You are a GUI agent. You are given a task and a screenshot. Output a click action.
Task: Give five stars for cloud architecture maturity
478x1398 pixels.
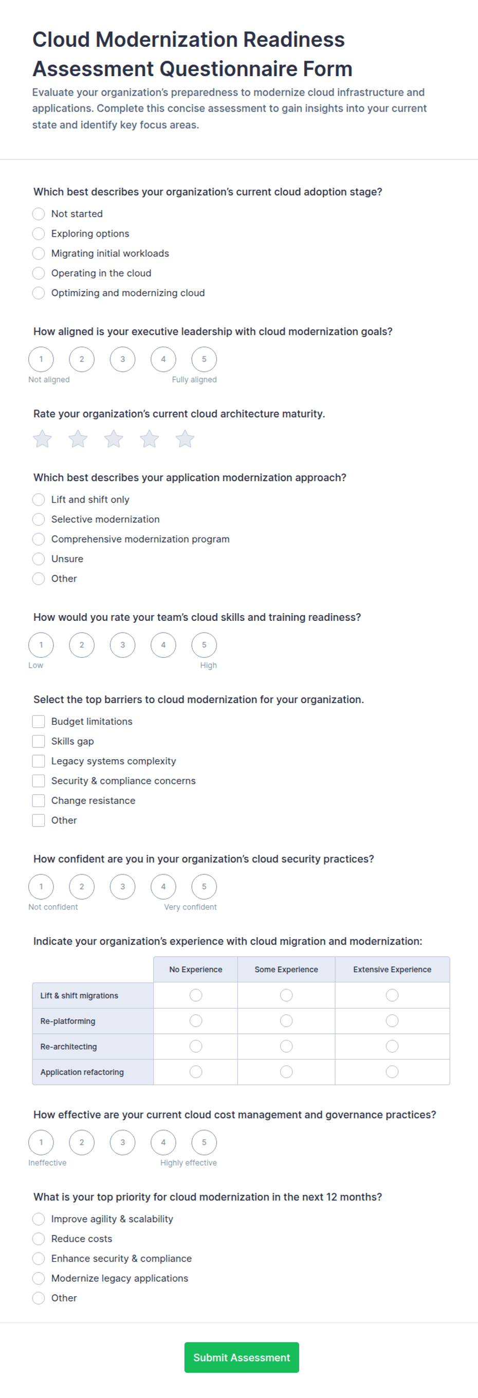(185, 439)
